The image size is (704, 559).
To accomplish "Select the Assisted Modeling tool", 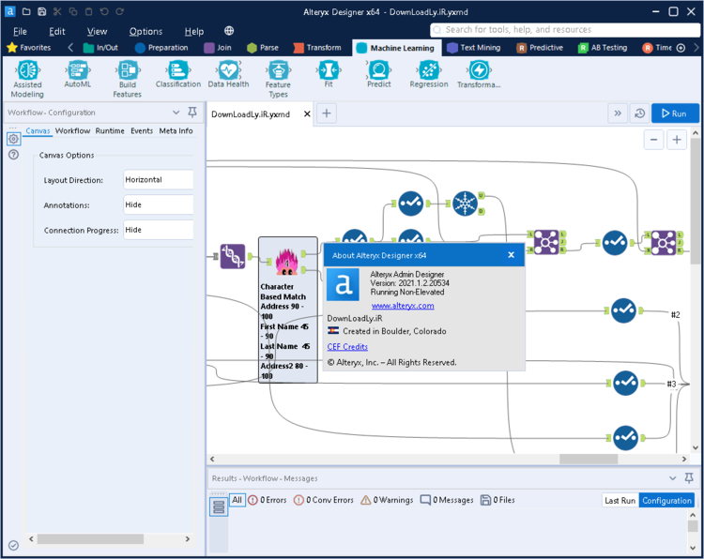I will click(x=27, y=79).
